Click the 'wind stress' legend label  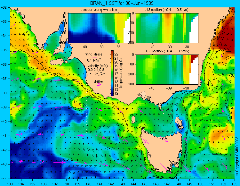tap(94, 54)
